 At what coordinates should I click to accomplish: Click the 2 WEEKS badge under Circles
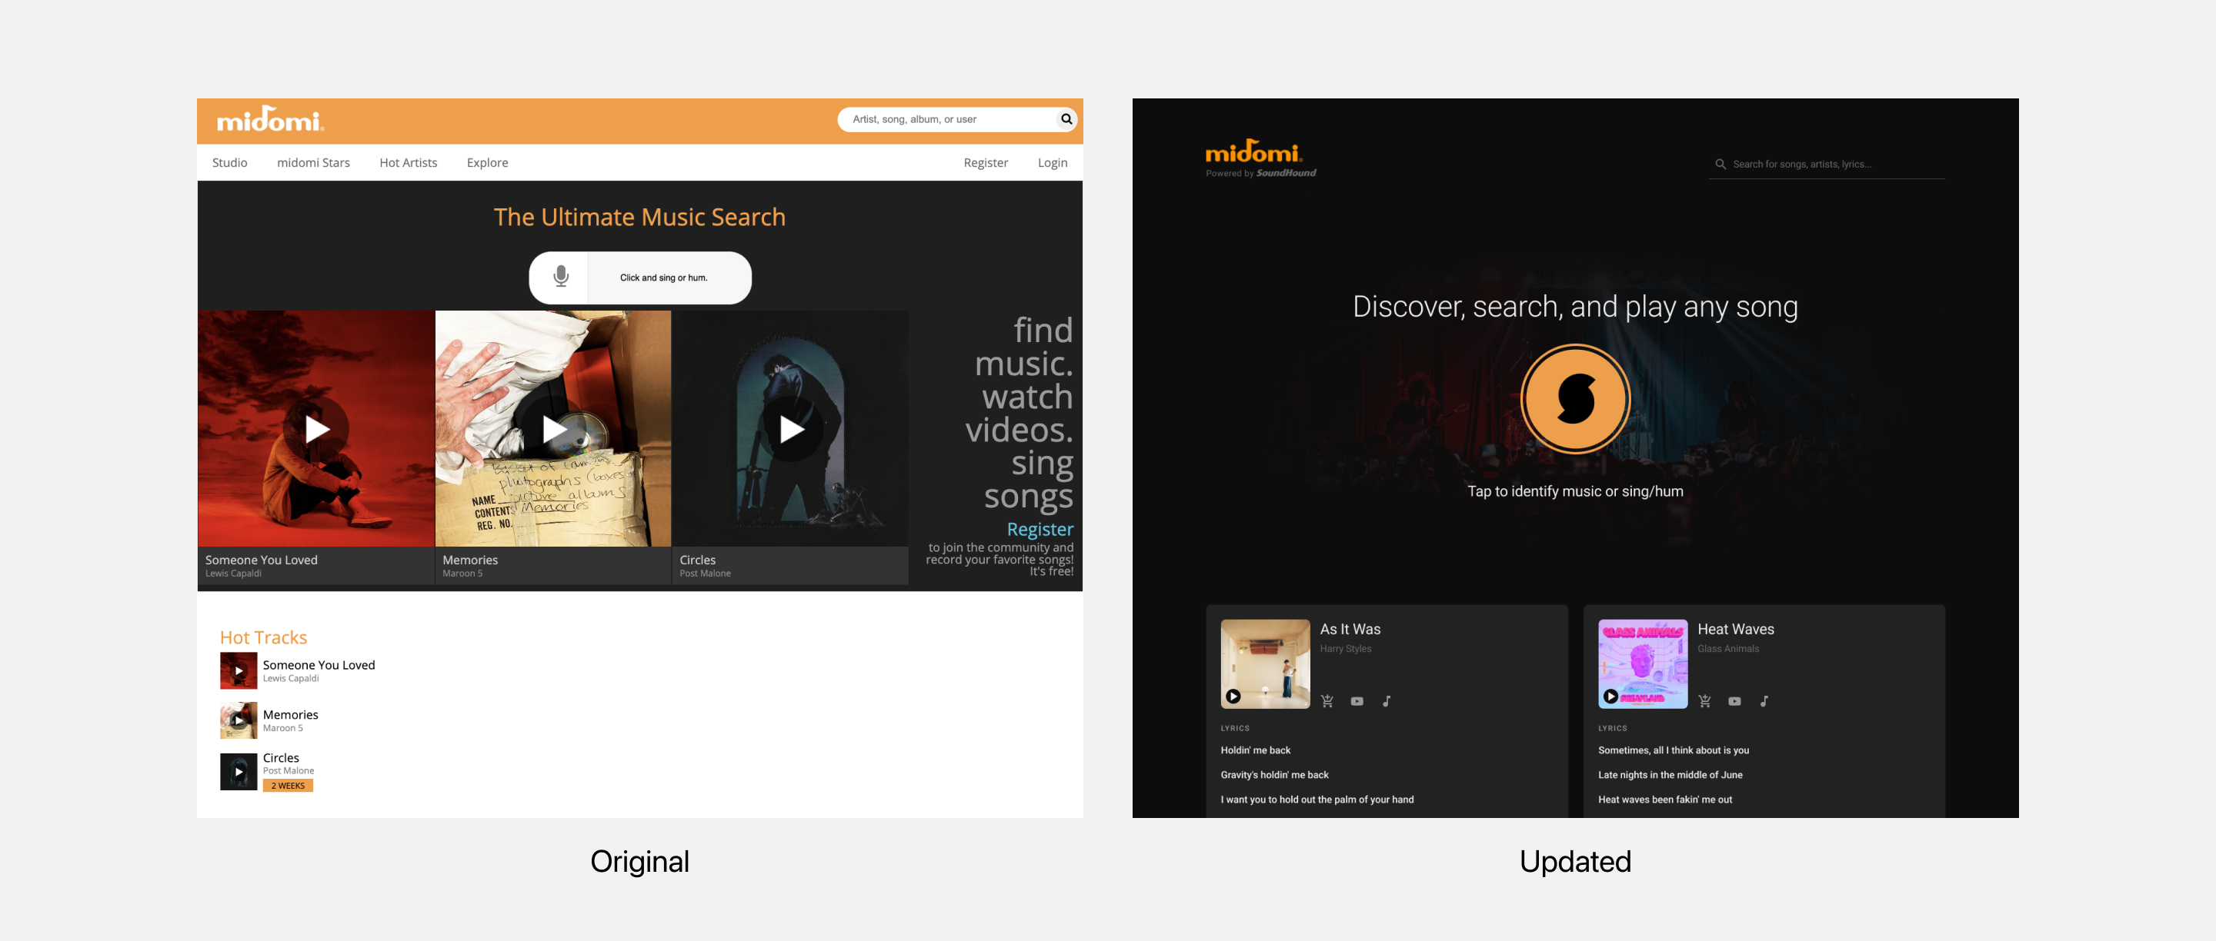tap(287, 786)
